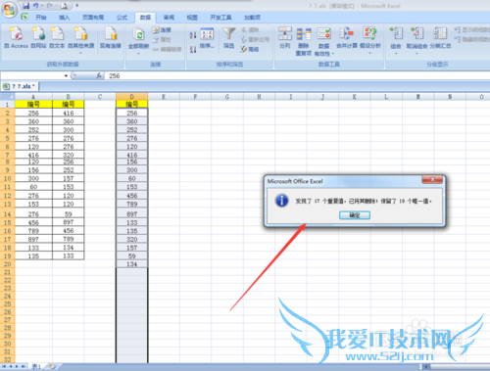The width and height of the screenshot is (490, 371).
Task: Expand arrow under 取消组合
Action: tap(416, 53)
